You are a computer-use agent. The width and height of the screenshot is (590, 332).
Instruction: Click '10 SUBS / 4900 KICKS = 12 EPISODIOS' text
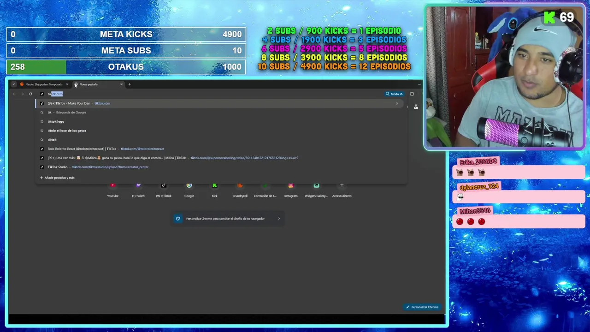coord(334,66)
